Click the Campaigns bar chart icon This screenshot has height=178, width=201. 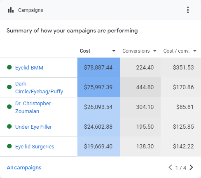pos(11,10)
